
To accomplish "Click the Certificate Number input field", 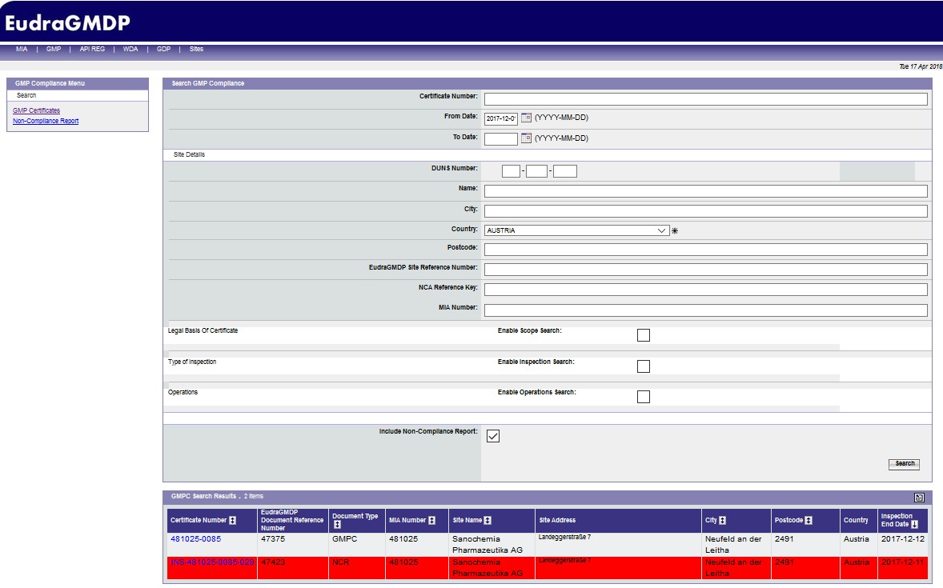I will click(x=705, y=99).
